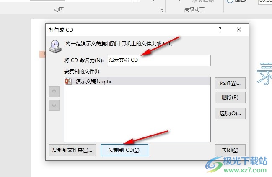Viewport: 272px width, 177px height.
Task: Click the 演示文稿1.pptx PowerPoint file icon
Action: [x=68, y=81]
